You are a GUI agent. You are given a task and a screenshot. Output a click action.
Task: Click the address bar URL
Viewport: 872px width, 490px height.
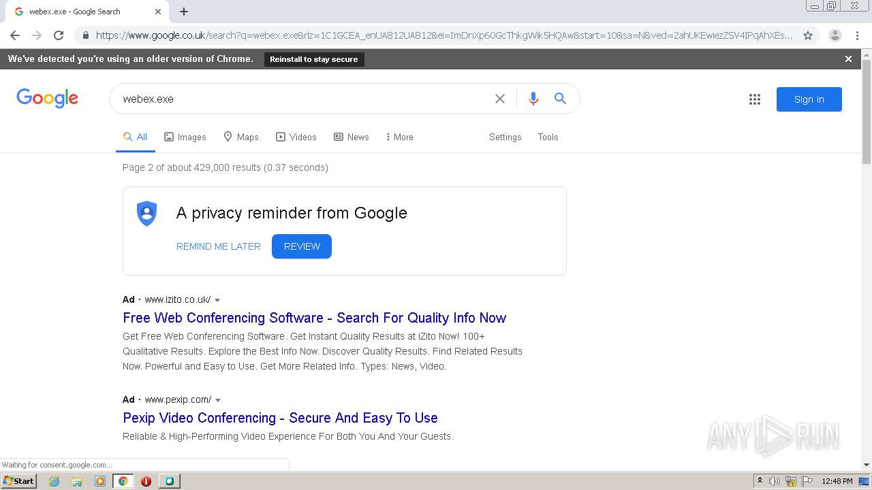(x=444, y=35)
